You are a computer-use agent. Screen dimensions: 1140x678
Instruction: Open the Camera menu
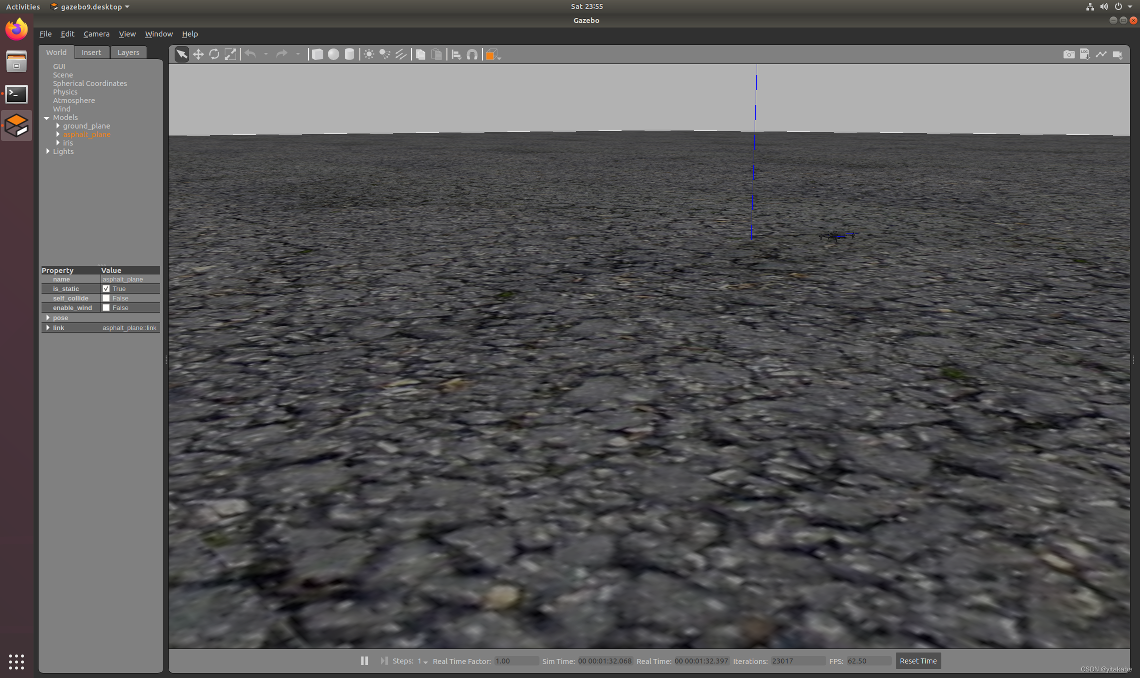point(96,33)
